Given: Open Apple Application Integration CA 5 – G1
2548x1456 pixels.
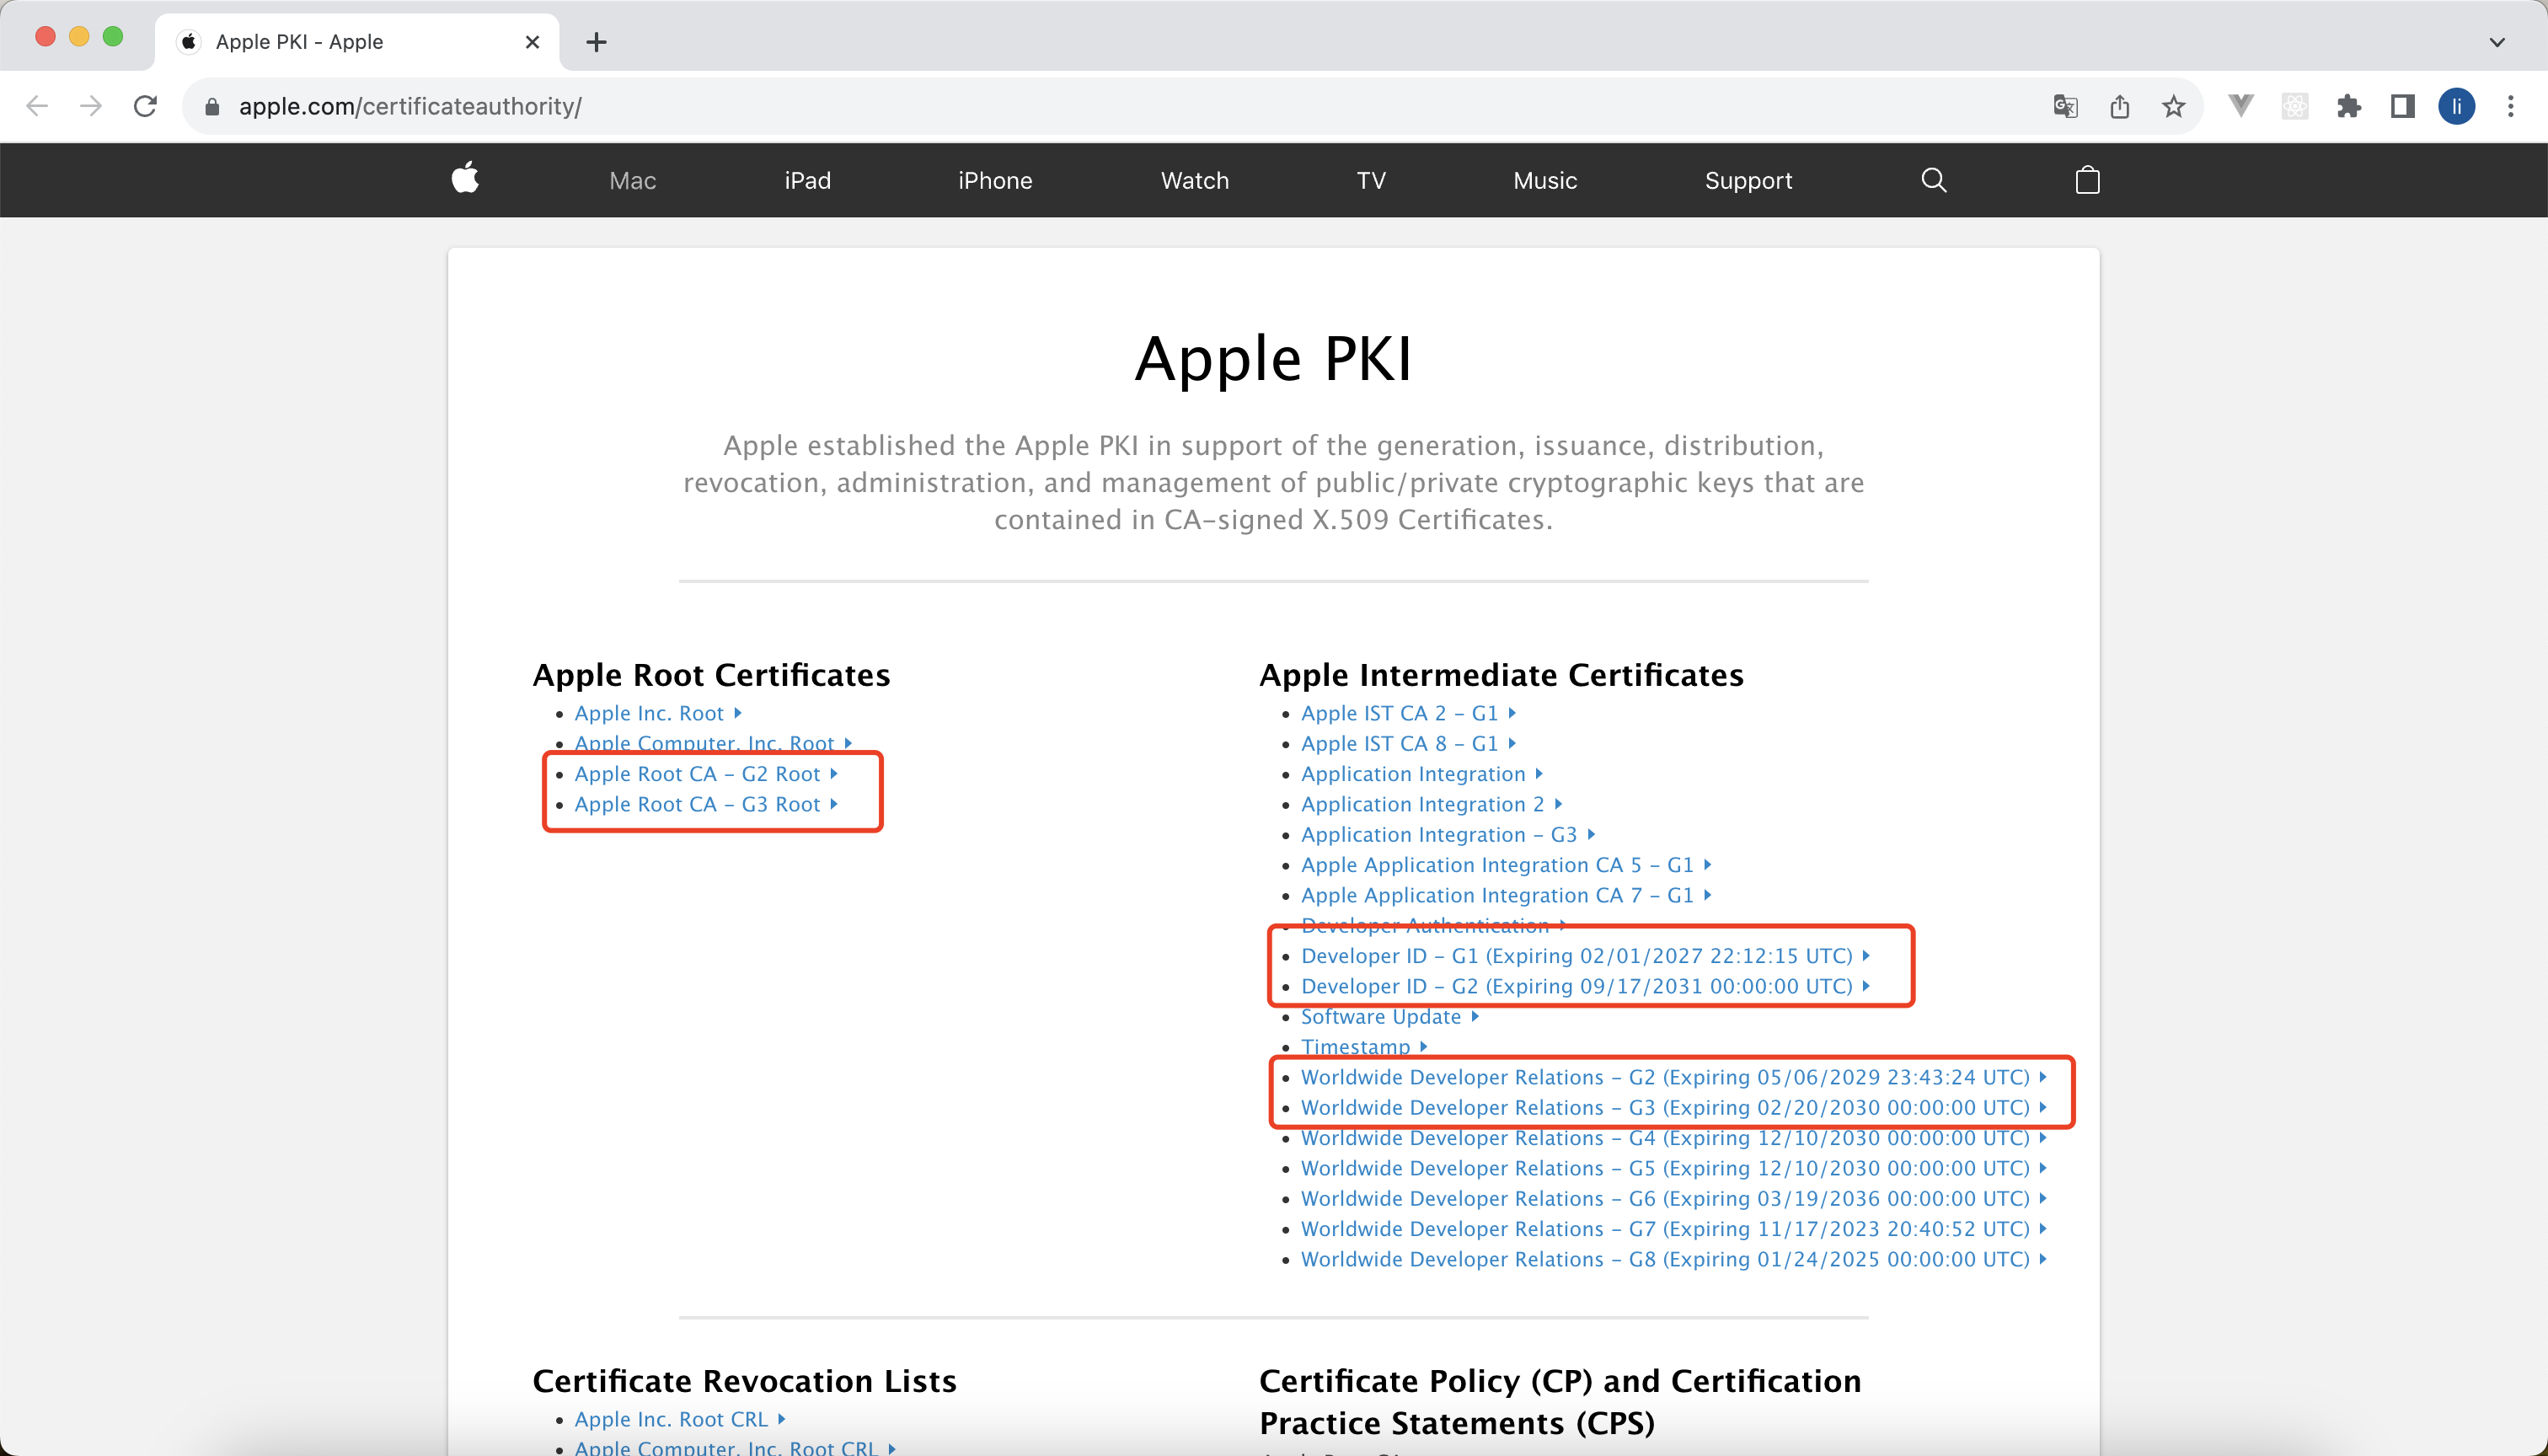Looking at the screenshot, I should [1506, 865].
